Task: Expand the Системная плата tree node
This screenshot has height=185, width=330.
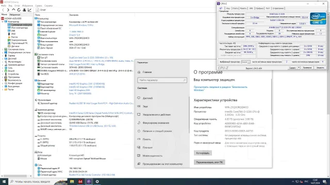Action: tap(3, 49)
